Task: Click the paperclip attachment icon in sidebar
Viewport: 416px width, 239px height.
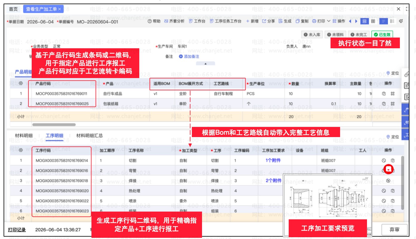Action: click(406, 74)
